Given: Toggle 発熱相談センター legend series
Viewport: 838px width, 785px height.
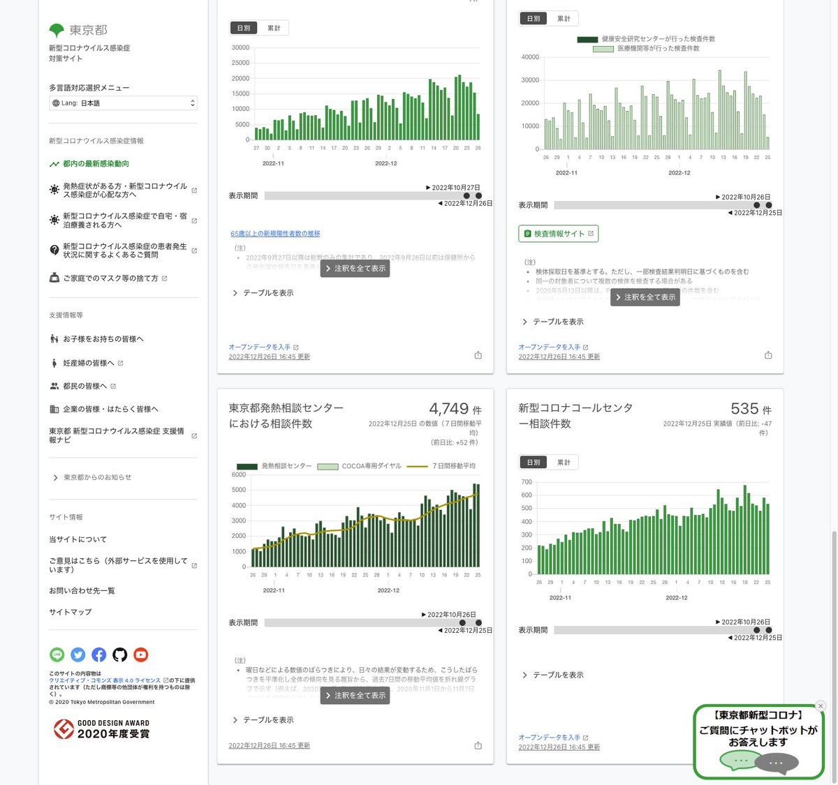Looking at the screenshot, I should [x=274, y=466].
